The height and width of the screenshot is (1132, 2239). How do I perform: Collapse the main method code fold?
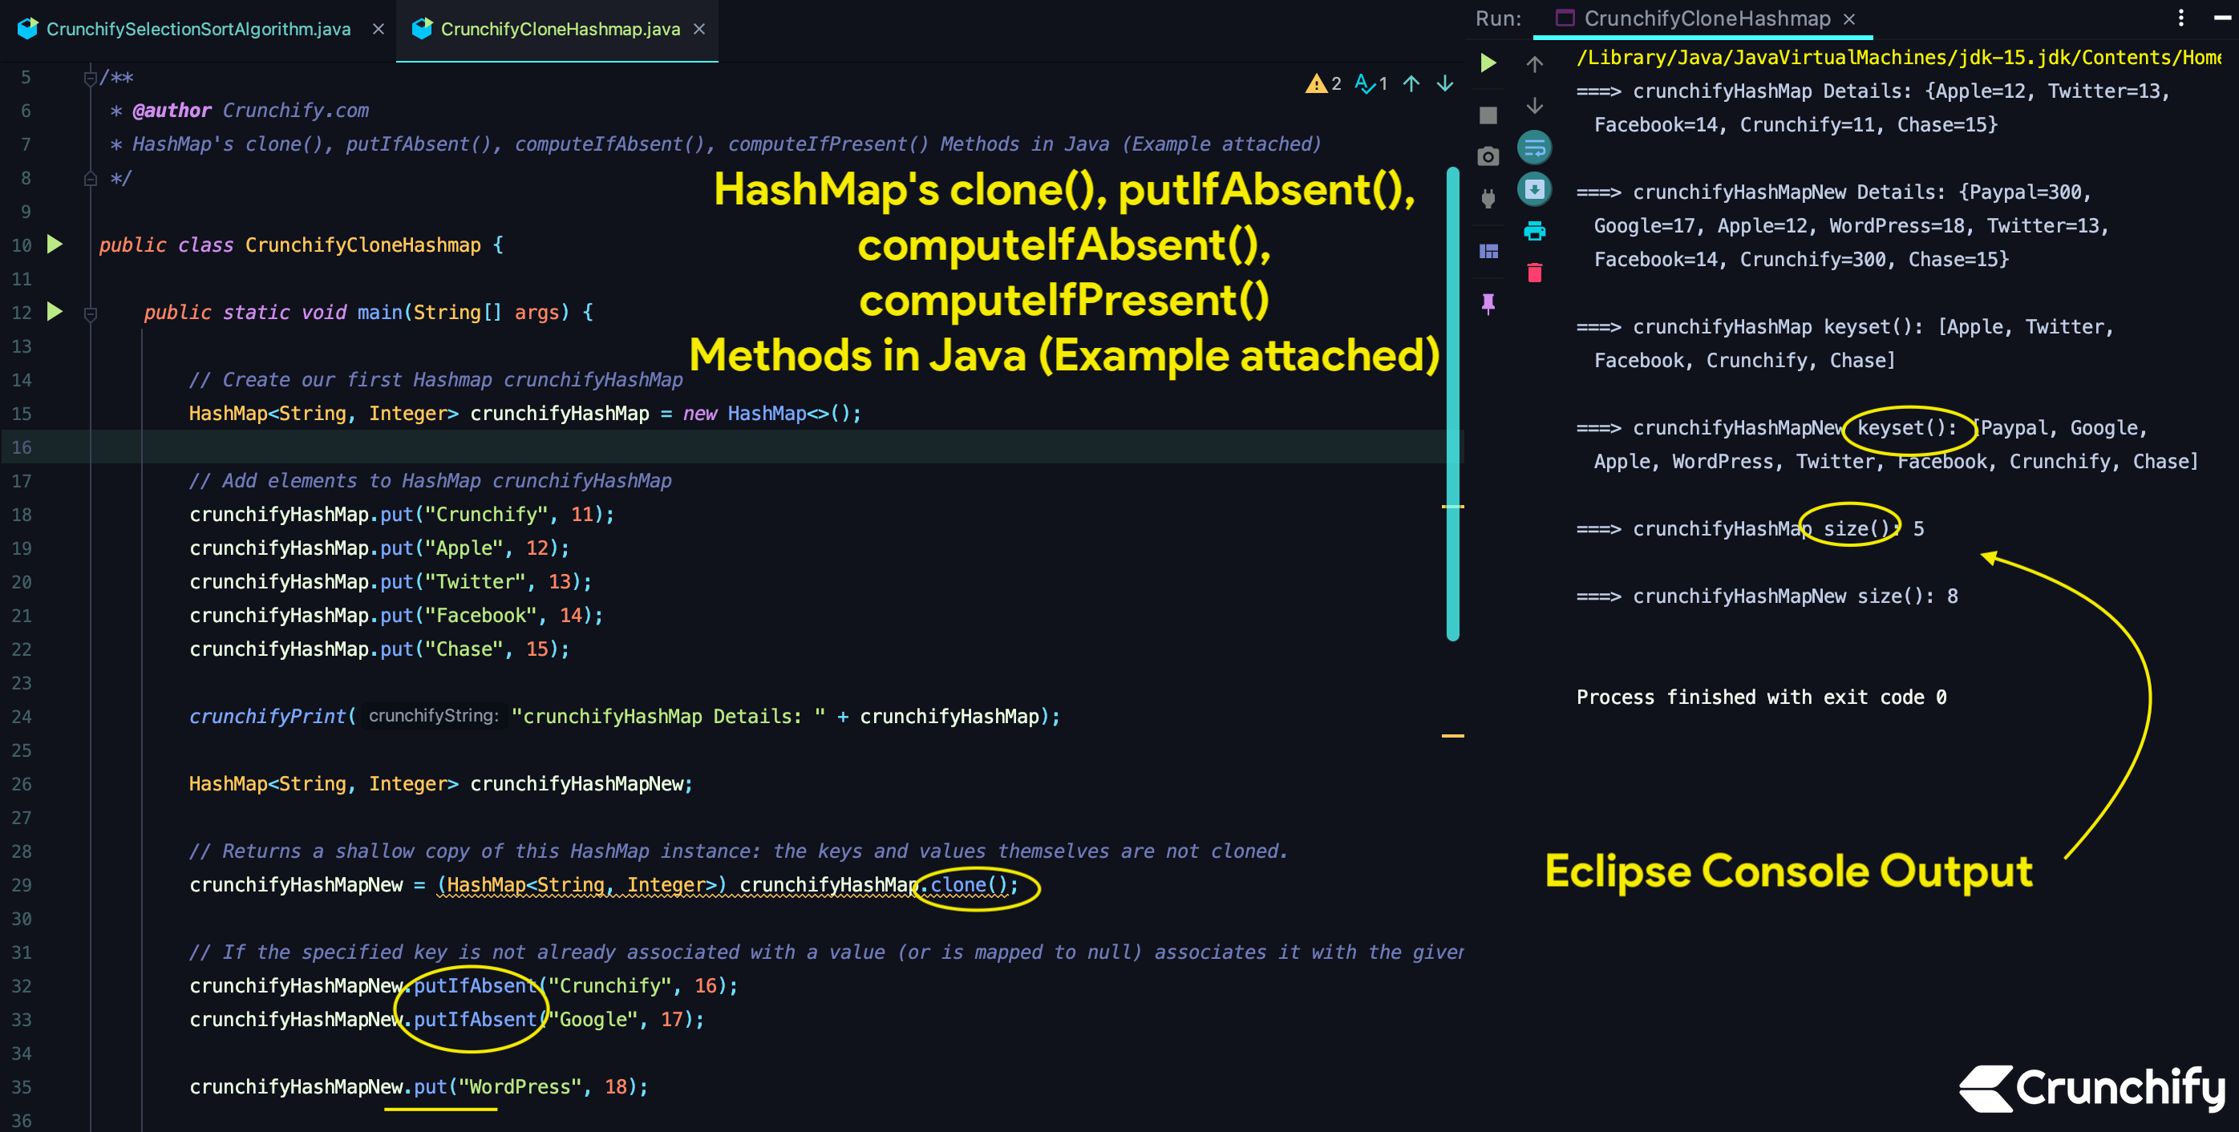point(90,312)
